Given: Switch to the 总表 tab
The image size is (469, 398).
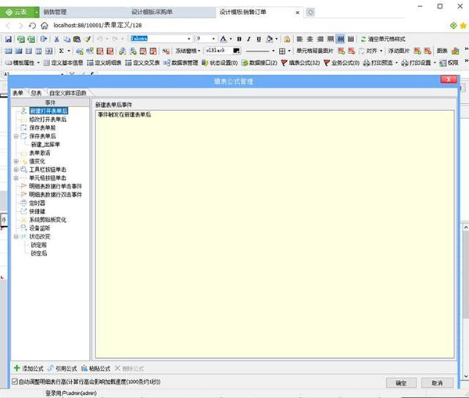Looking at the screenshot, I should tap(36, 93).
